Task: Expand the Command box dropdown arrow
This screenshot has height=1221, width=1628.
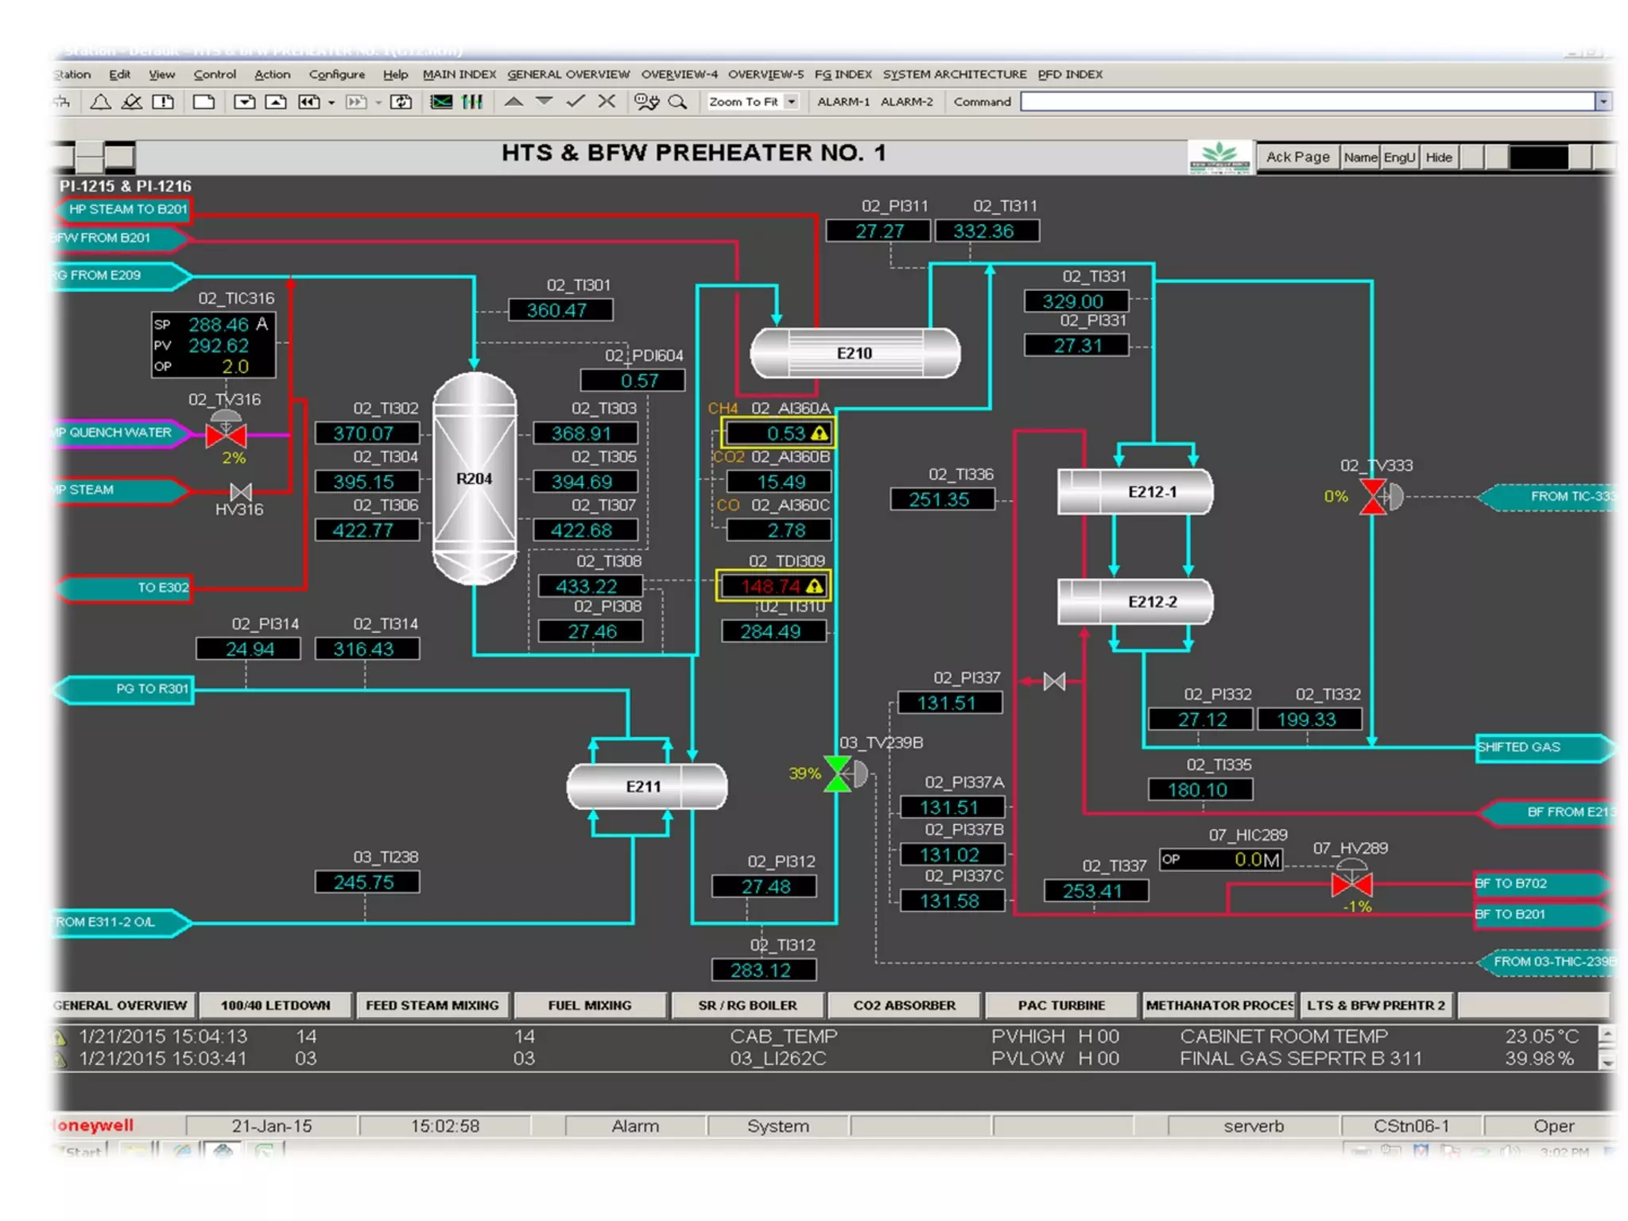Action: click(x=1603, y=102)
